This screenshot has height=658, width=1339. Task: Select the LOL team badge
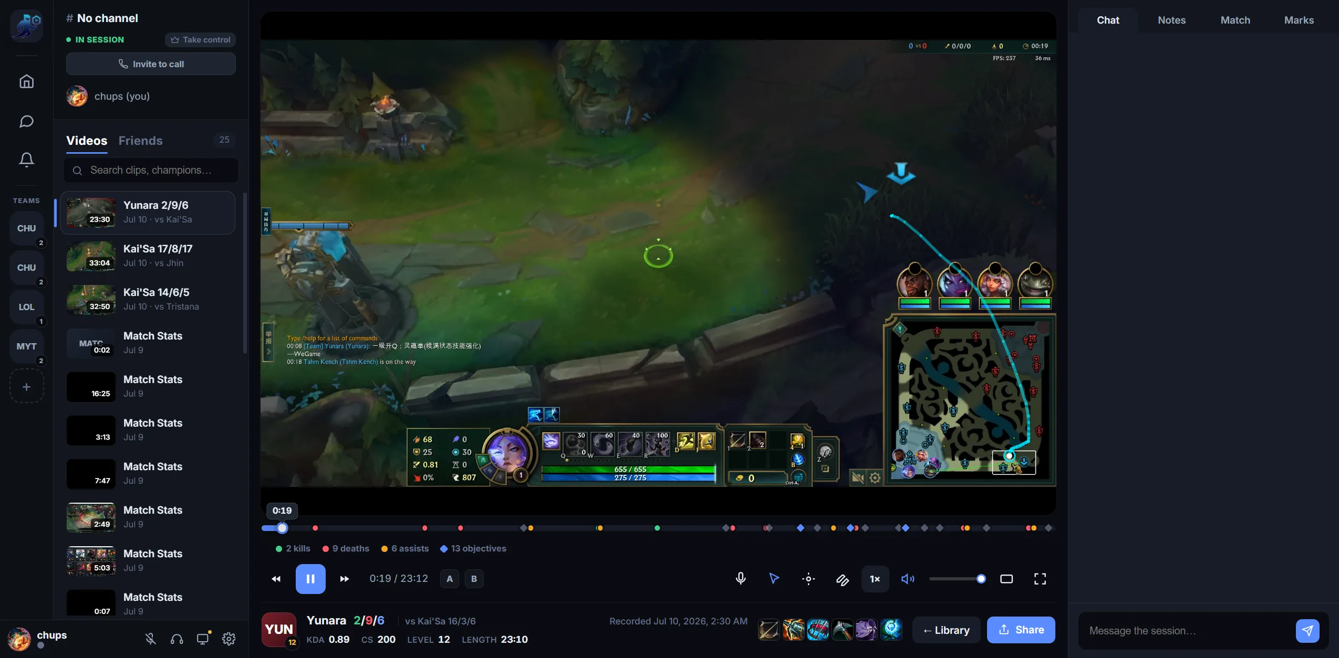coord(26,307)
